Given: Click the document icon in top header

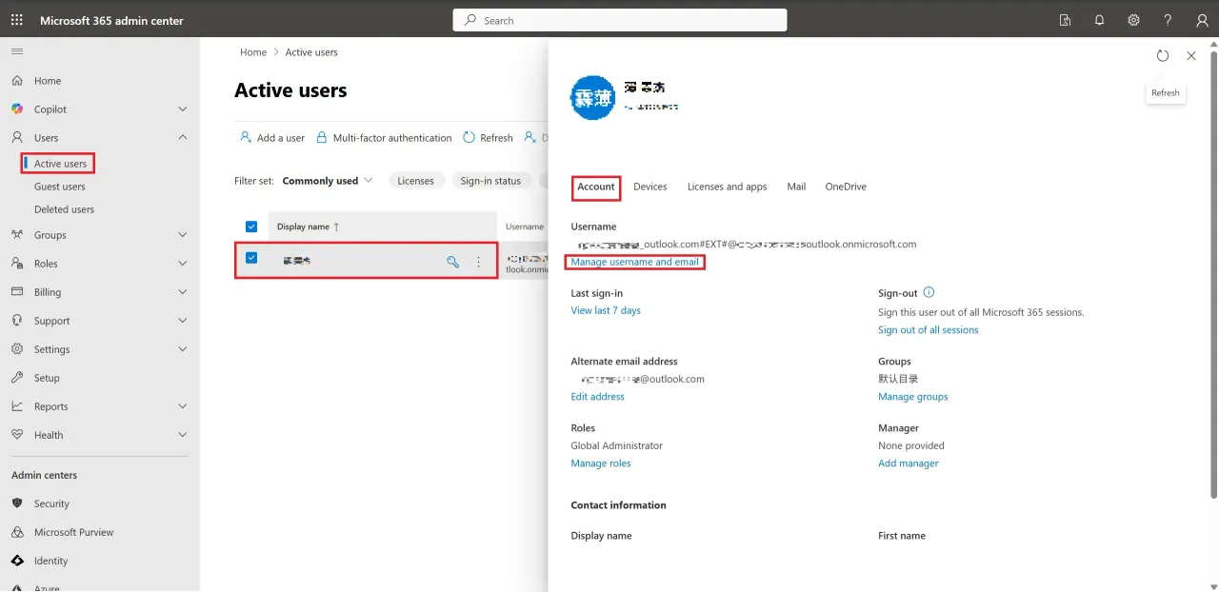Looking at the screenshot, I should (x=1065, y=20).
